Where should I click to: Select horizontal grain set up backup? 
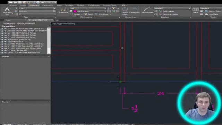pos(19,40)
